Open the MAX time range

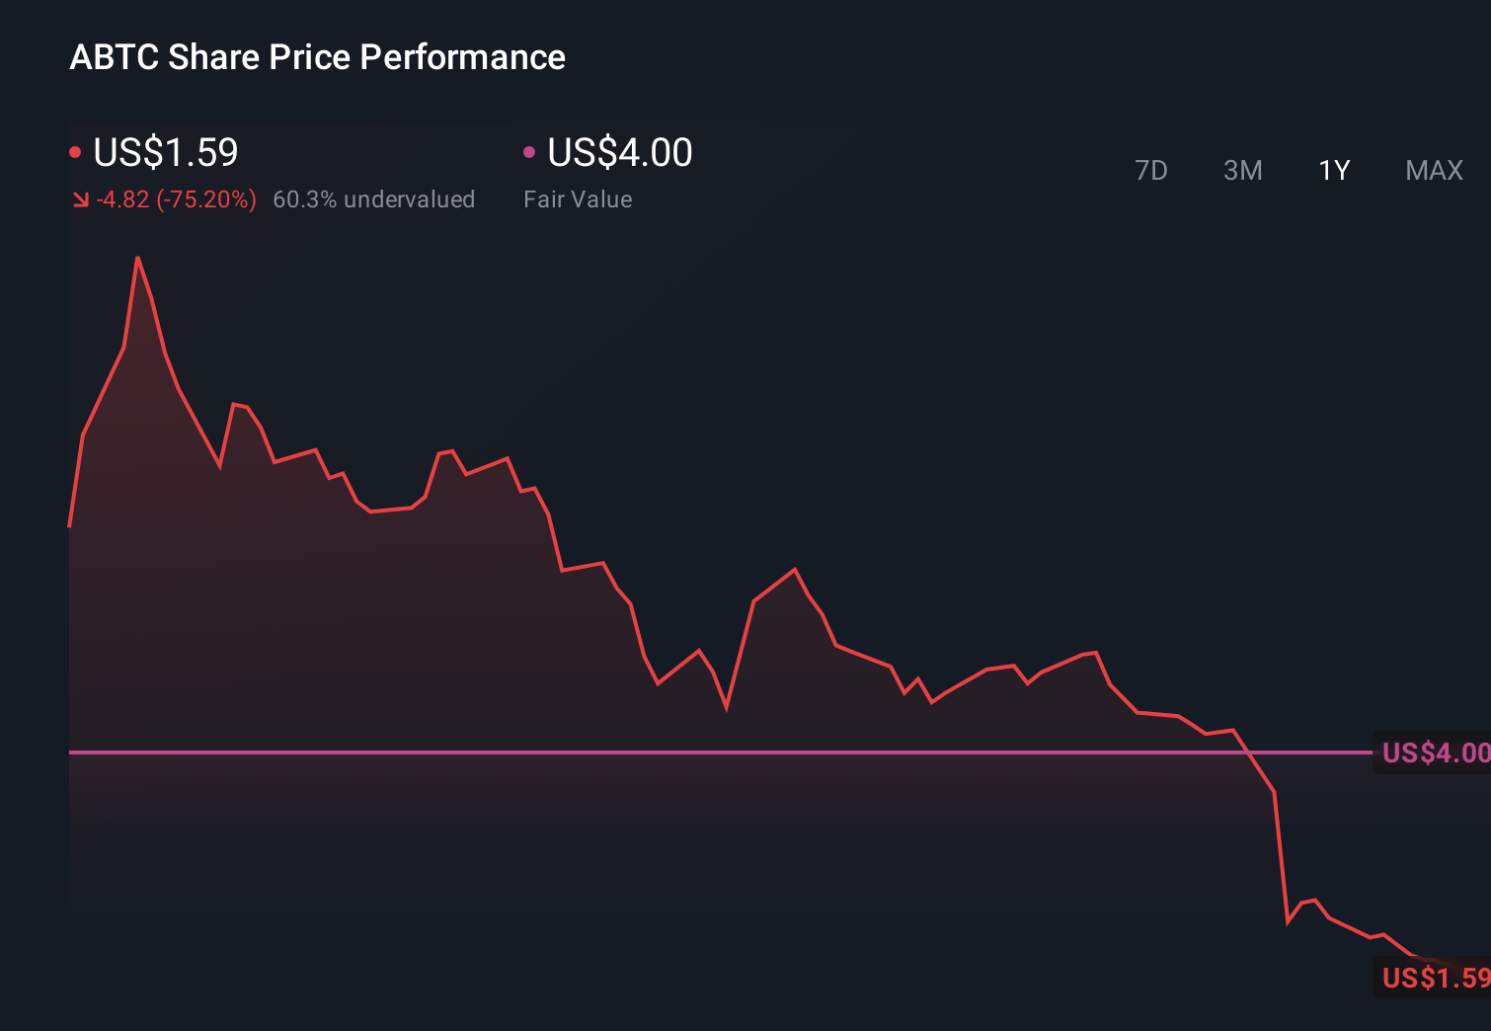[1433, 170]
